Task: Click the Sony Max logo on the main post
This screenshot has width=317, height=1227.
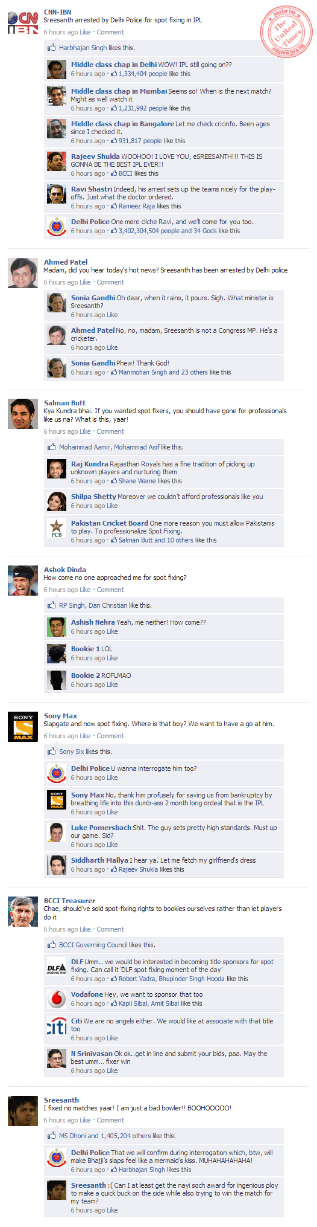Action: 23,727
